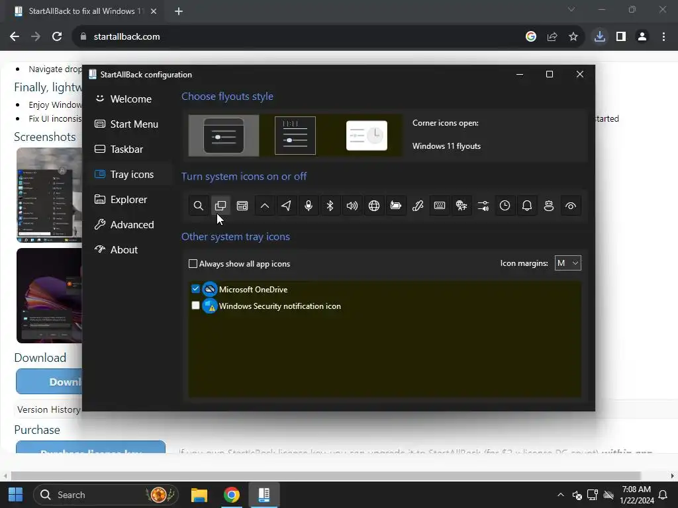Toggle the Pen menu system icon
678x508 pixels.
tap(418, 206)
